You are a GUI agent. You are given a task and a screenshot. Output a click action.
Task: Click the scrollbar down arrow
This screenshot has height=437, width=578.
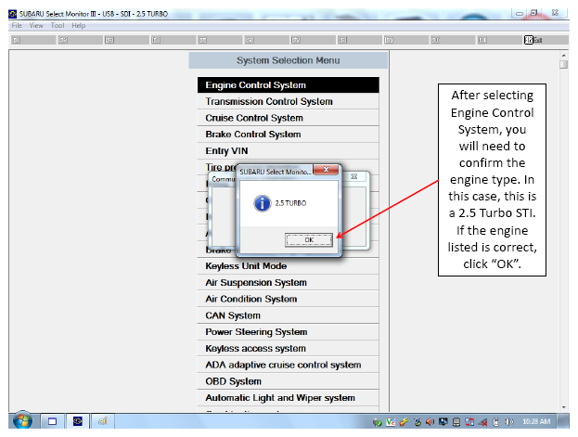coord(564,407)
